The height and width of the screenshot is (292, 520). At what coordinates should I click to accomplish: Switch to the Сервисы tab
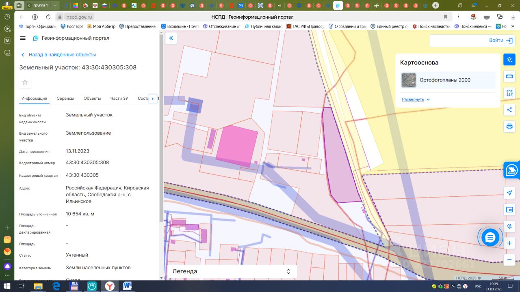pyautogui.click(x=65, y=99)
